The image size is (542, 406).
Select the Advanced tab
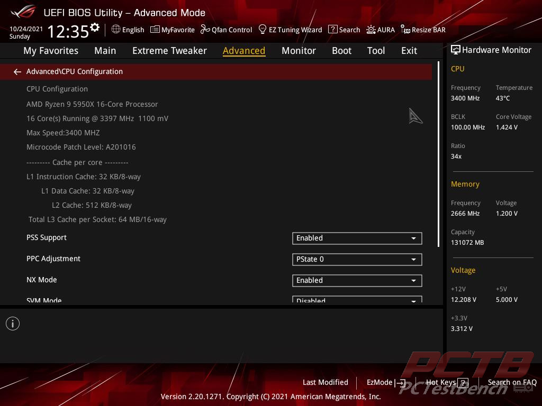coord(244,51)
